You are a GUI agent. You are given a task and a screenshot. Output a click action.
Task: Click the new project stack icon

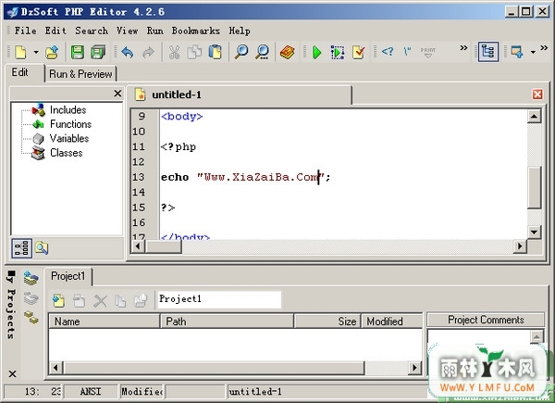tap(31, 278)
